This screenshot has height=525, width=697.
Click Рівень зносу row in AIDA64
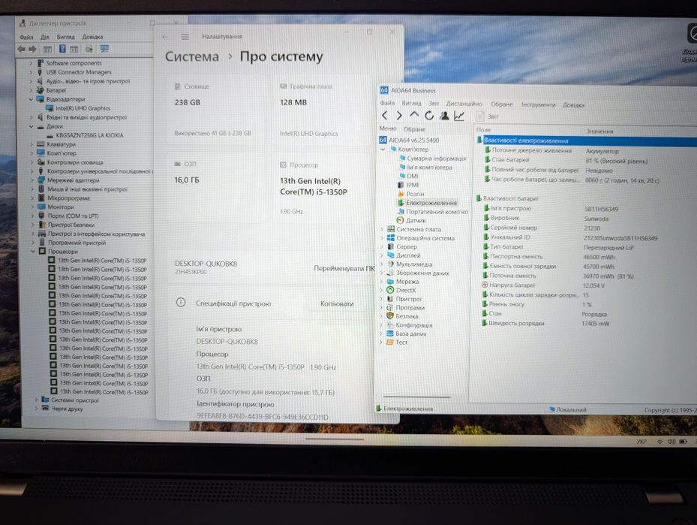[x=506, y=304]
